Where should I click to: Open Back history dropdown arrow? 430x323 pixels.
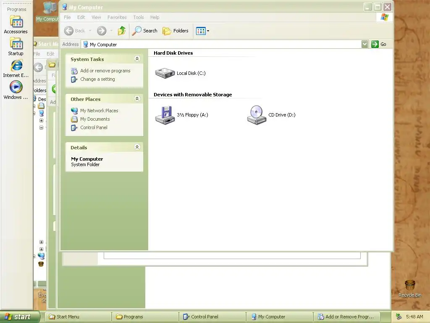90,31
